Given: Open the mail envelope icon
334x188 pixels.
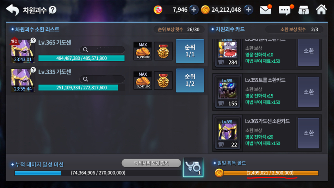Looking at the screenshot, I should pos(265,10).
